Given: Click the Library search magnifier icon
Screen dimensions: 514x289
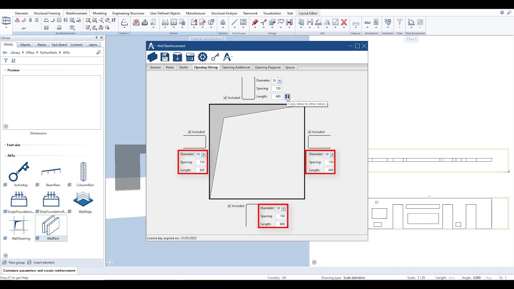Looking at the screenshot, I should click(x=99, y=52).
